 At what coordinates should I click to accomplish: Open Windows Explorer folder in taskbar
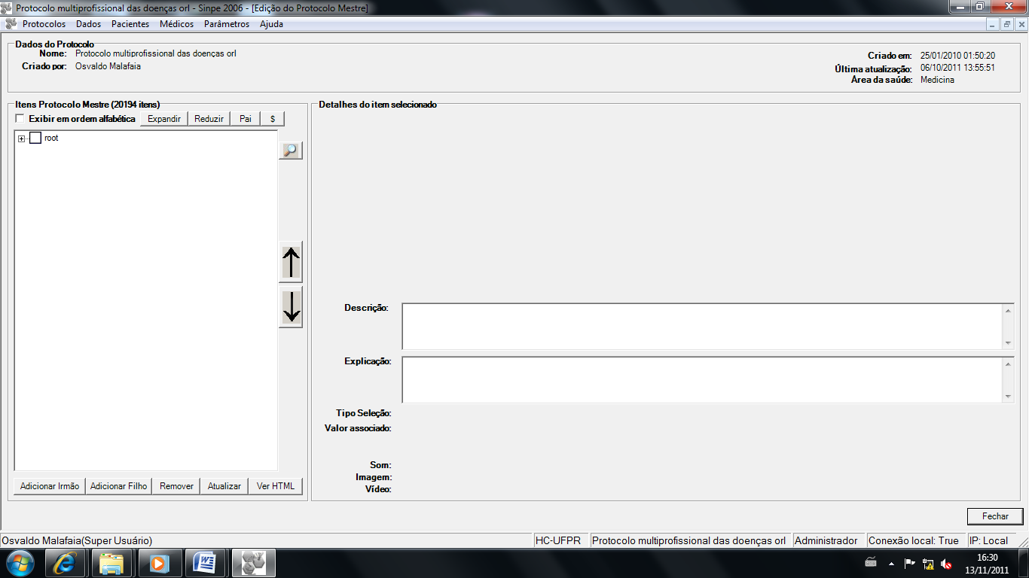point(111,562)
